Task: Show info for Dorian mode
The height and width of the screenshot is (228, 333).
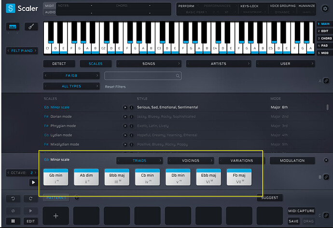Action: [131, 117]
